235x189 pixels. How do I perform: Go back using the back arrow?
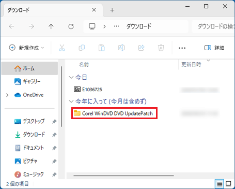click(x=11, y=26)
